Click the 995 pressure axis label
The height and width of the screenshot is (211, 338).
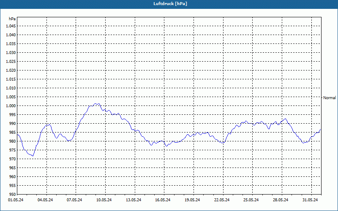coord(12,114)
